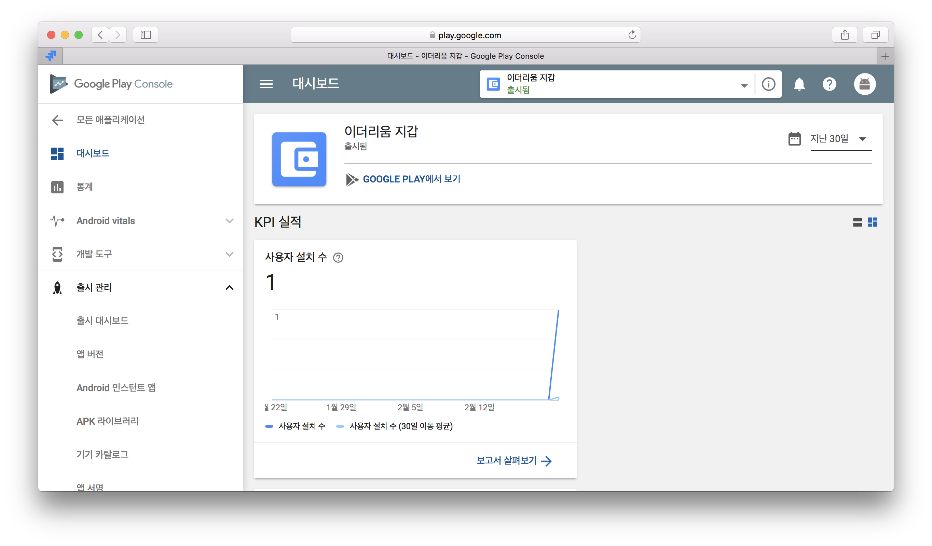
Task: Toggle the Safari sidebar button
Action: (x=146, y=35)
